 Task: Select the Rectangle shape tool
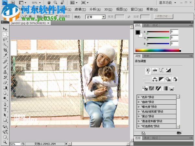click(x=5, y=120)
